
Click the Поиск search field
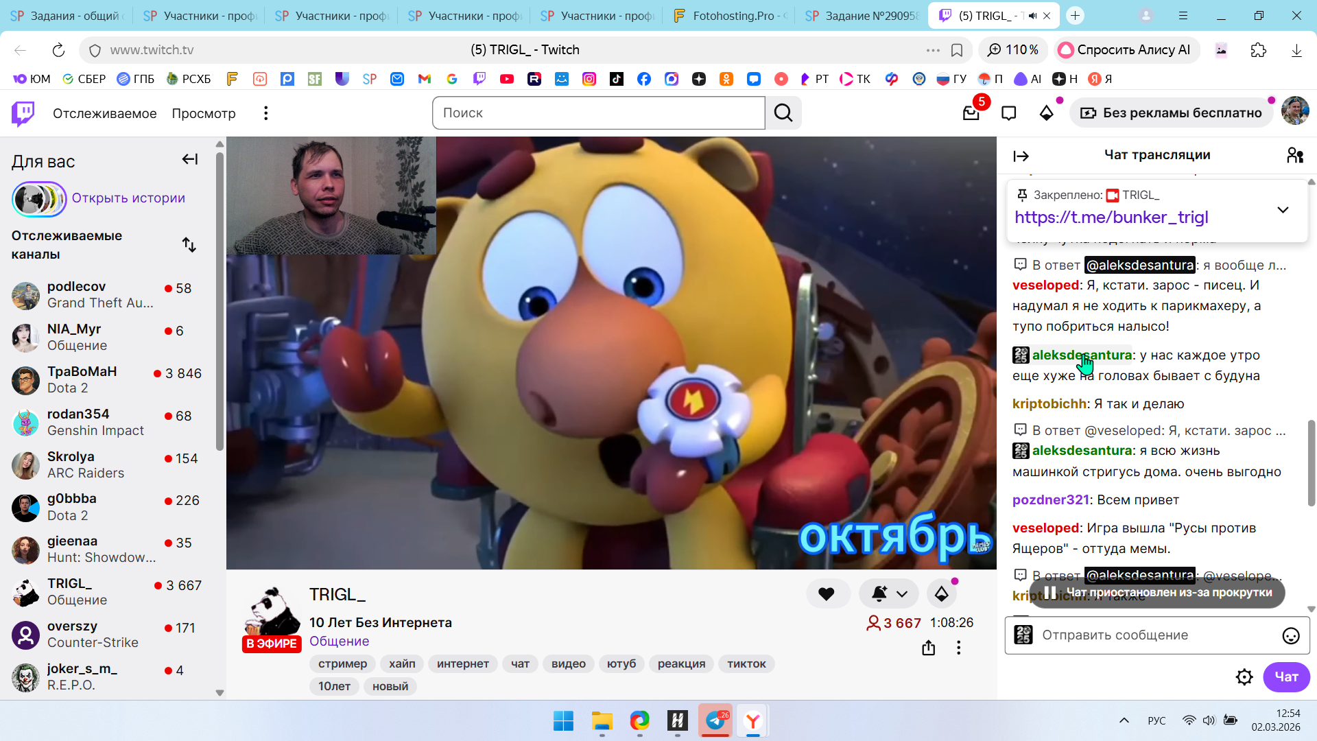point(598,113)
